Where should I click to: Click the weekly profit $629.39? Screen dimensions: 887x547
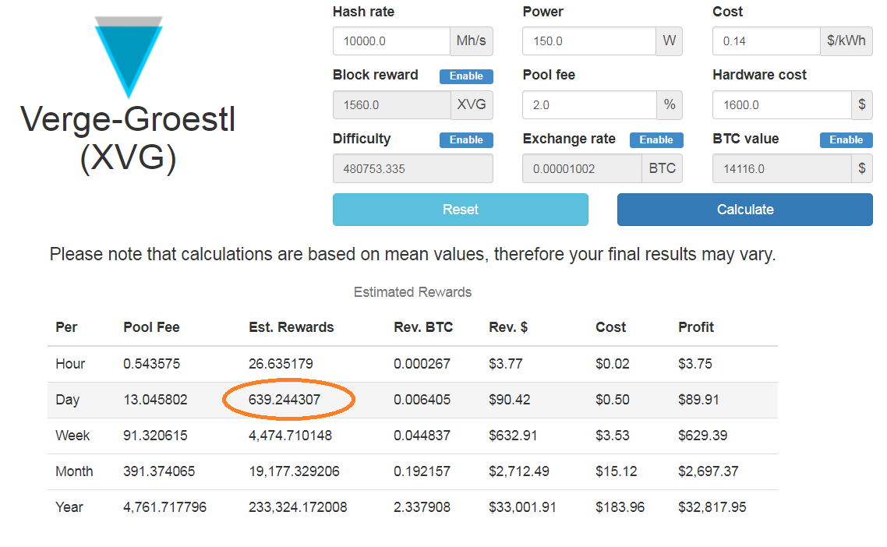(702, 436)
